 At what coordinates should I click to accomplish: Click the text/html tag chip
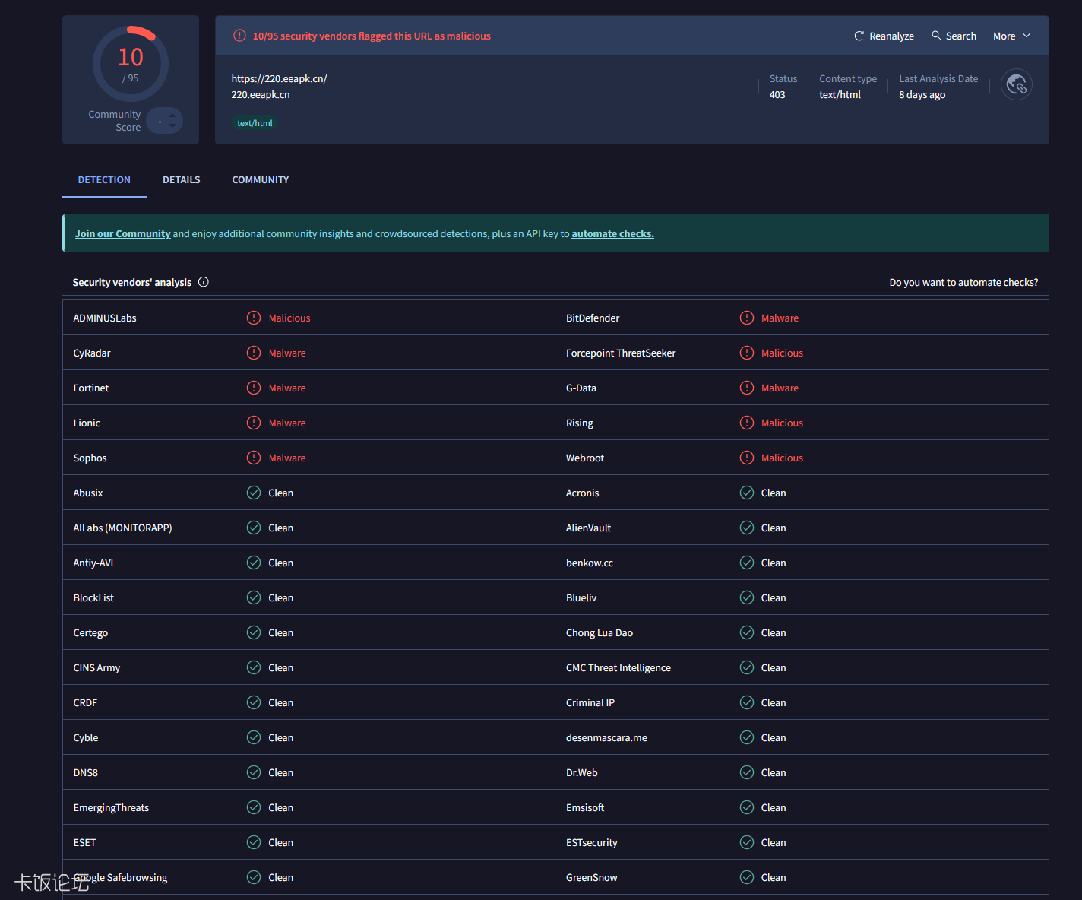tap(255, 123)
